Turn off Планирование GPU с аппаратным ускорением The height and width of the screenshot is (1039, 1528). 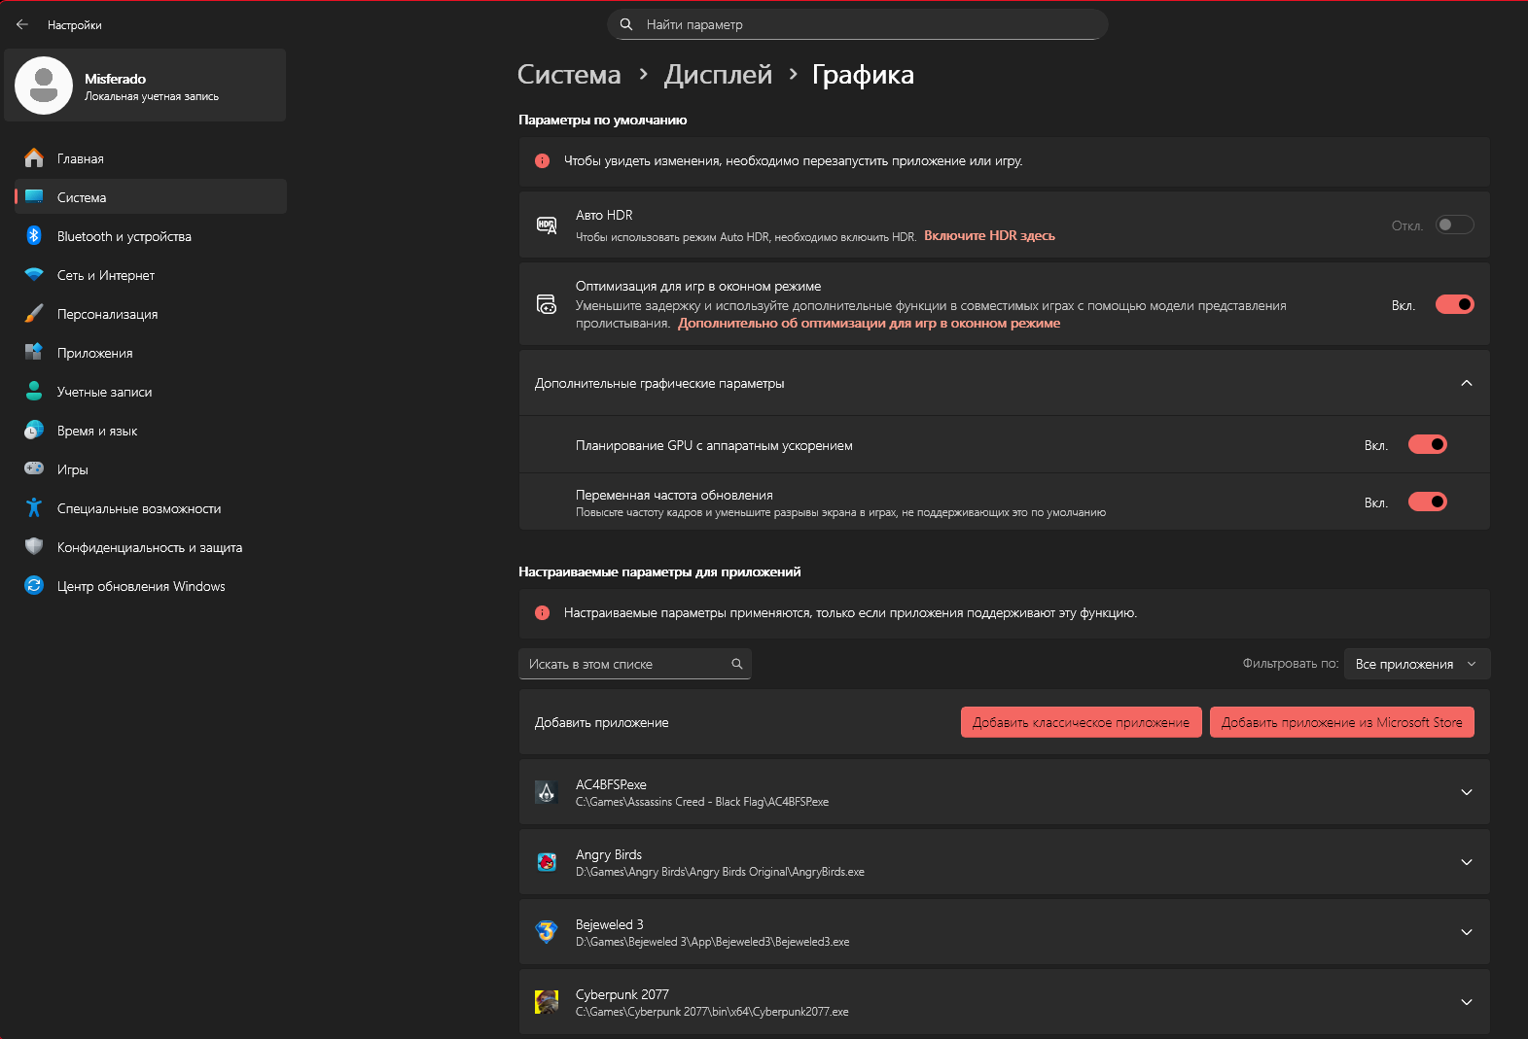(x=1427, y=445)
